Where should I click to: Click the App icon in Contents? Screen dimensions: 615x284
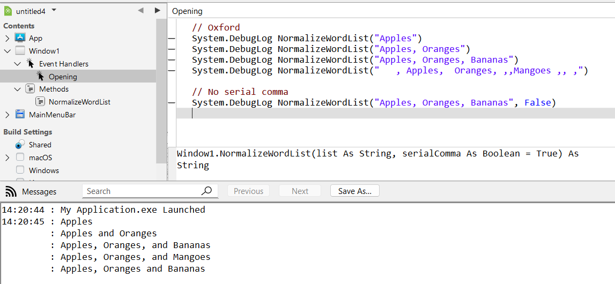point(20,38)
